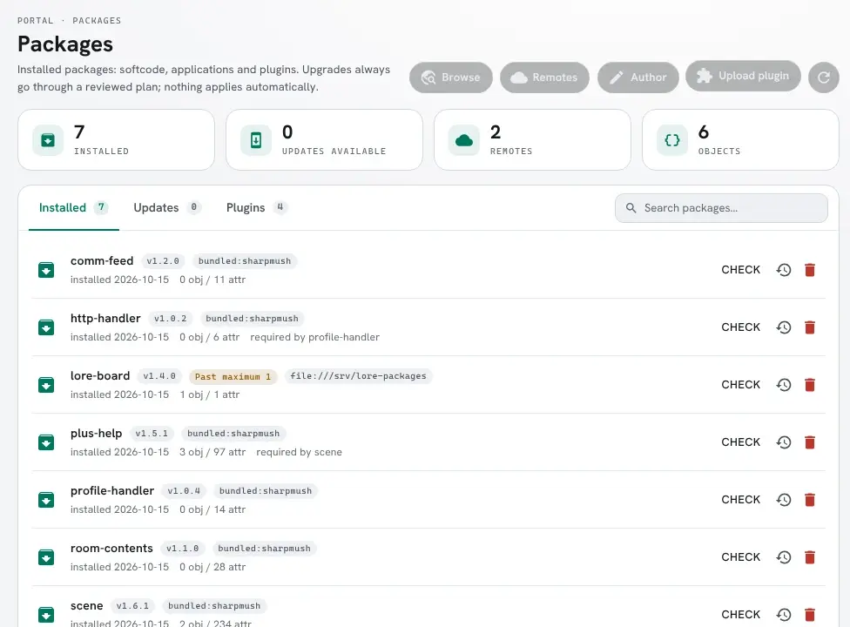850x627 pixels.
Task: Open history for profile-handler package
Action: pos(783,500)
